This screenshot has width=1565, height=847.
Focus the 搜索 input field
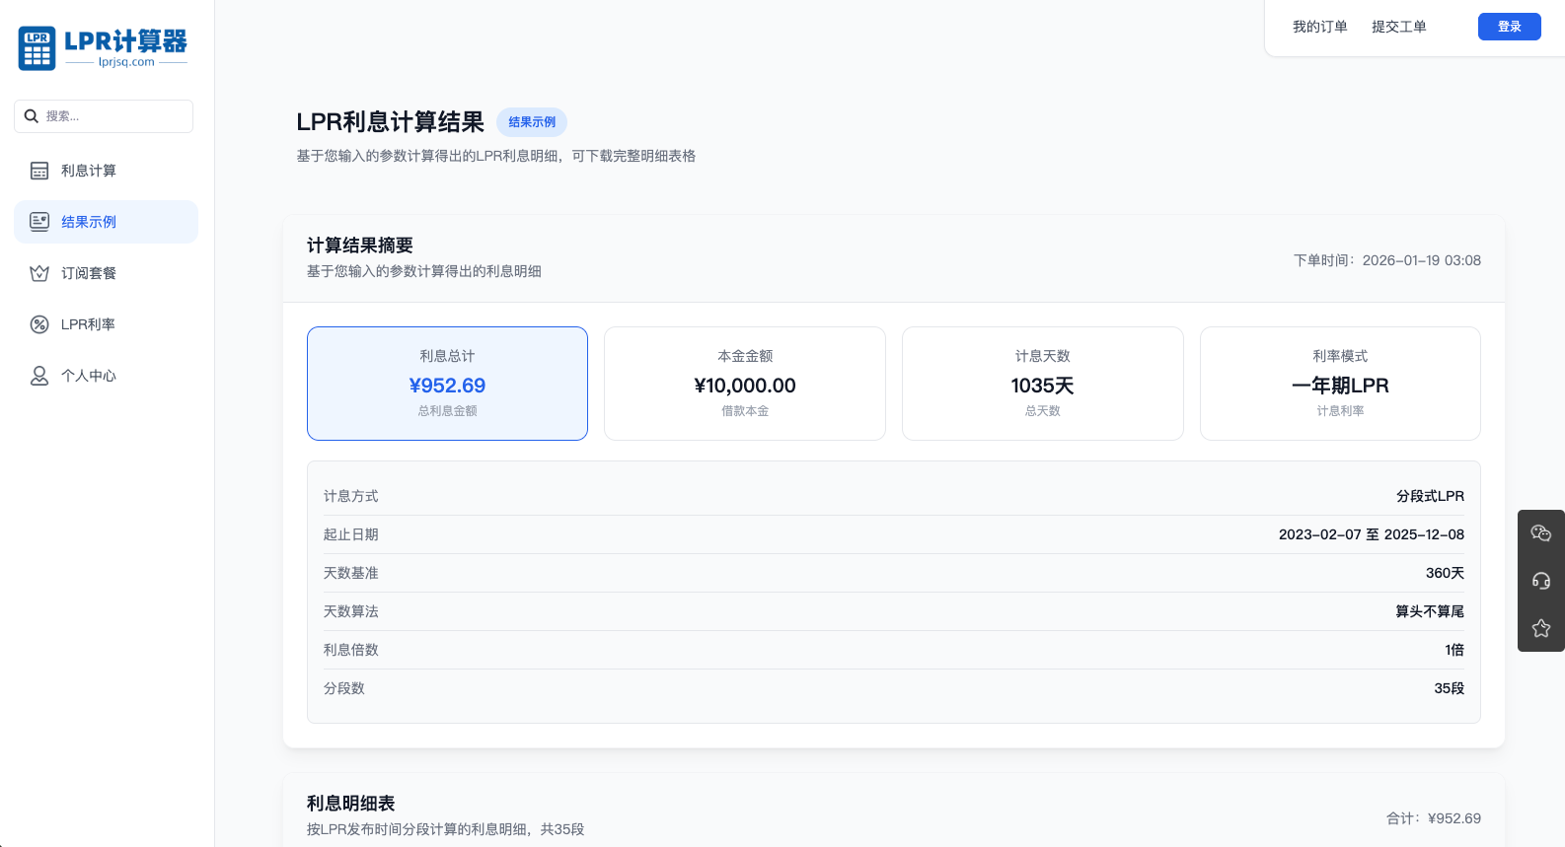[113, 116]
